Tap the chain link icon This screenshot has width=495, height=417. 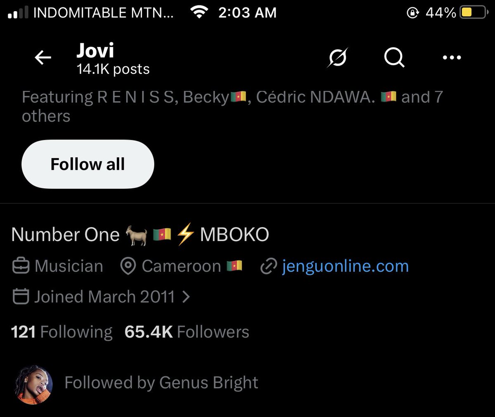(269, 267)
